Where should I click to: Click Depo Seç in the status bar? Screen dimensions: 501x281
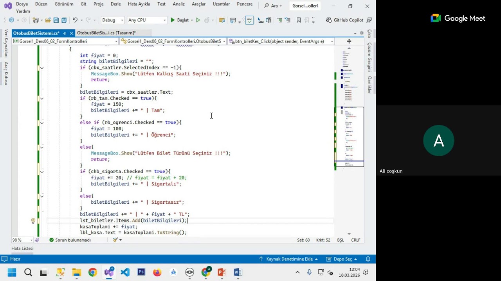[x=341, y=259]
